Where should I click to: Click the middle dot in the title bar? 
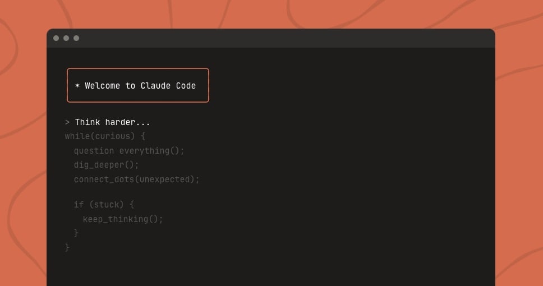point(66,38)
